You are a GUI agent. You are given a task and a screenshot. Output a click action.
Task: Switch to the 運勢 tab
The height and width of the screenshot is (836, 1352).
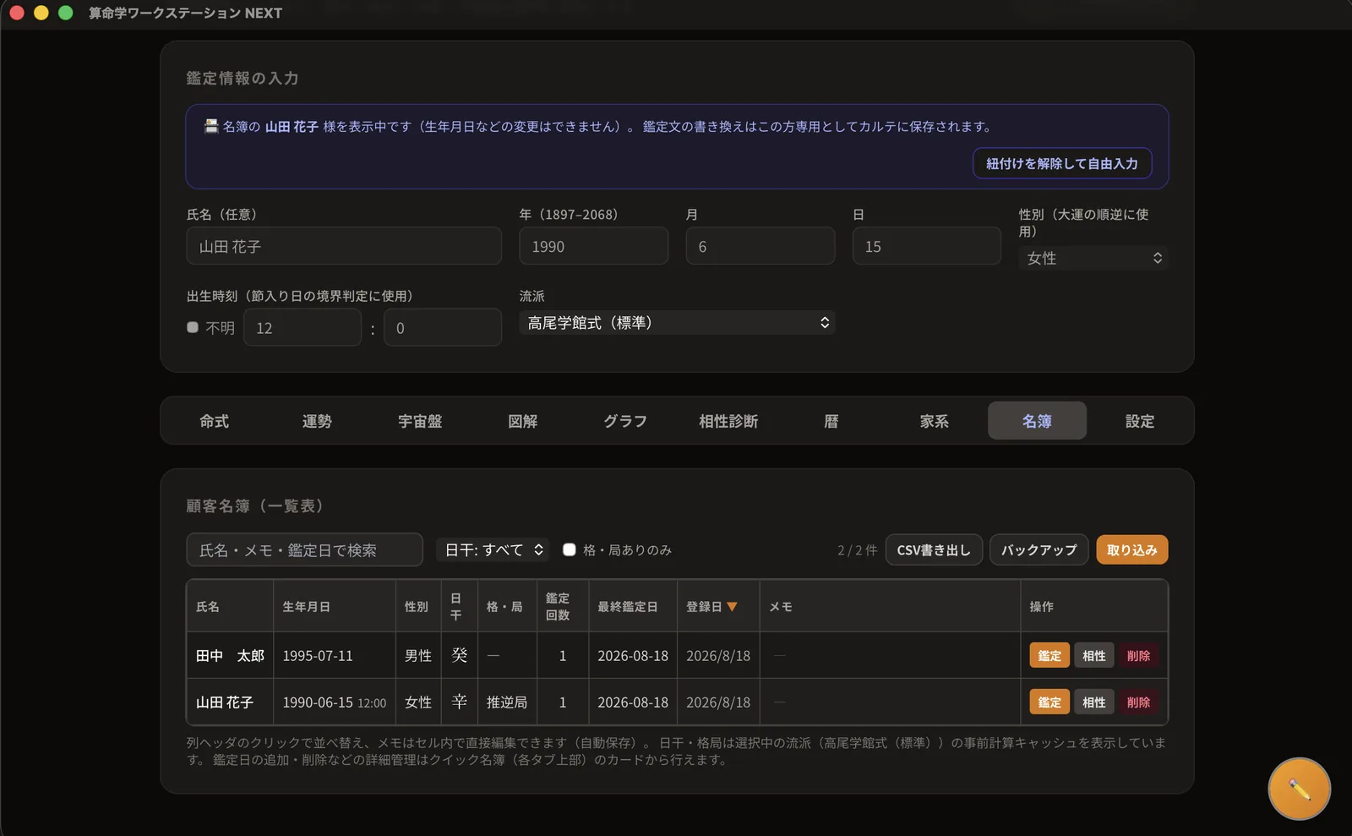click(317, 421)
